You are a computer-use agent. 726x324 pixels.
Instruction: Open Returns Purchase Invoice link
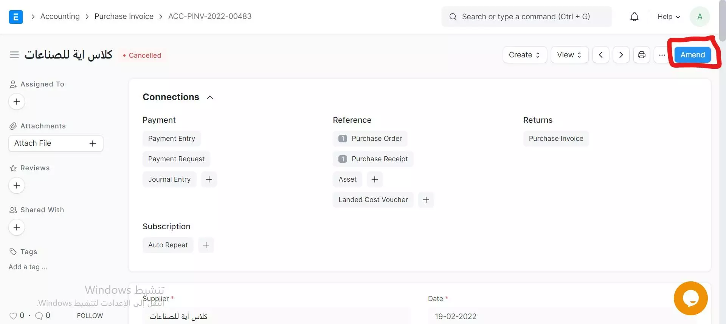tap(556, 139)
